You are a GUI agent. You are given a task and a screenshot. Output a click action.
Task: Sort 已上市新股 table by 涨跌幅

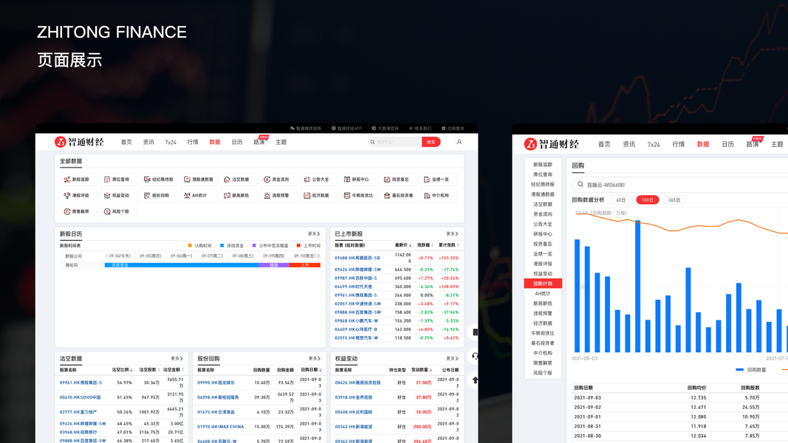click(425, 245)
